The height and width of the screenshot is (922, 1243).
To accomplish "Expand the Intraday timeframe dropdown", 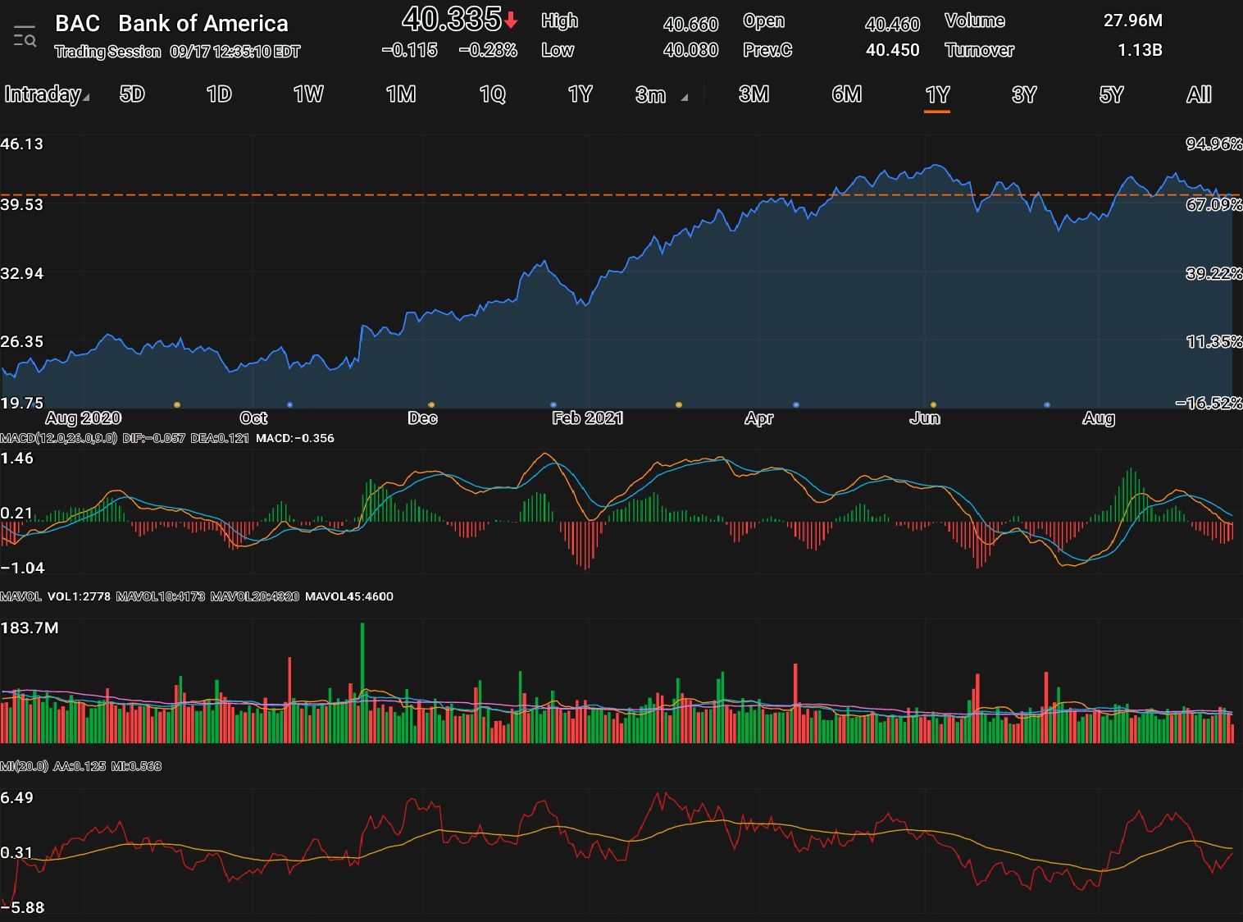I will [x=47, y=94].
